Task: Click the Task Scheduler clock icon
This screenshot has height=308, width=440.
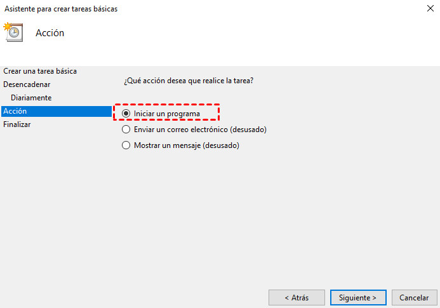Action: pos(15,34)
